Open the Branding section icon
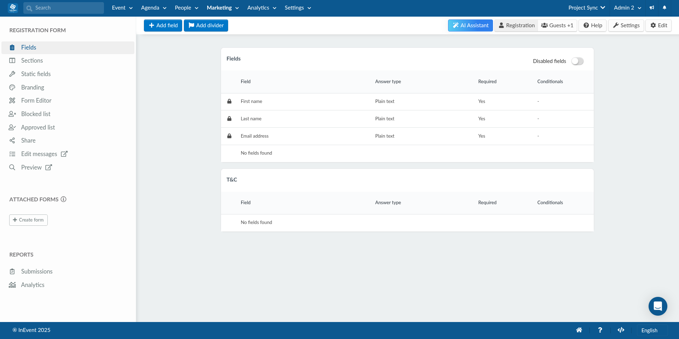Screen dimensions: 679x339 12,87
